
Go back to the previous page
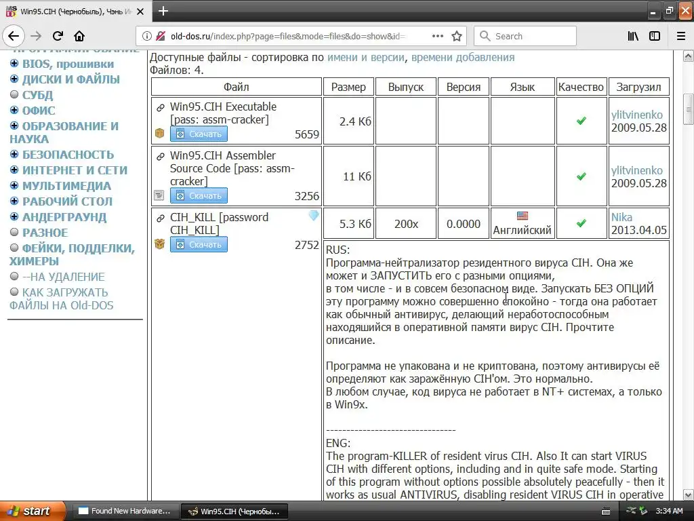[14, 37]
